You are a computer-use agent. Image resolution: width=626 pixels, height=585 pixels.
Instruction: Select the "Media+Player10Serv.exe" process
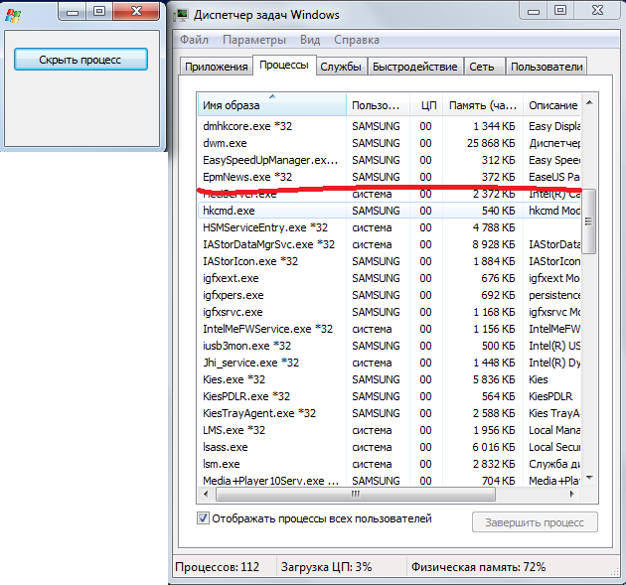390,481
